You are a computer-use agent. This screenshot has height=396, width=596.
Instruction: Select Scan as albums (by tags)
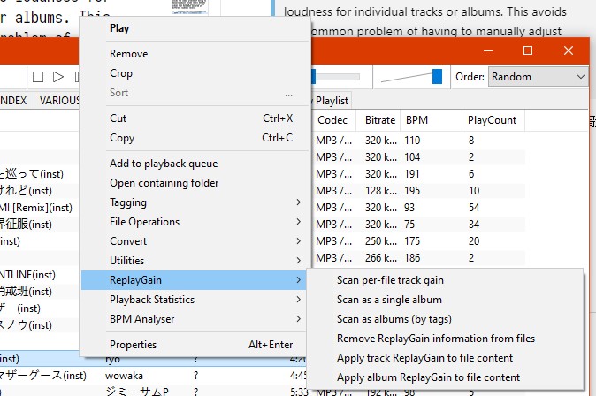point(445,319)
